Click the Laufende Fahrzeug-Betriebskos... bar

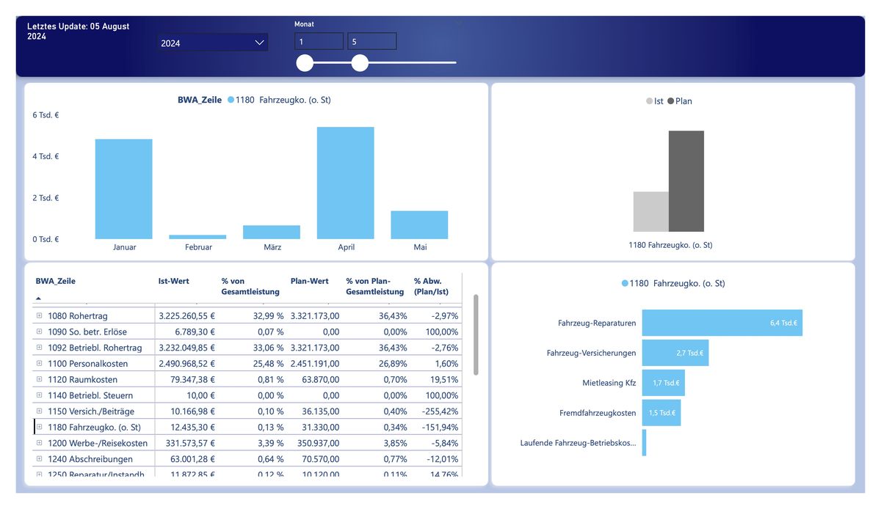644,443
